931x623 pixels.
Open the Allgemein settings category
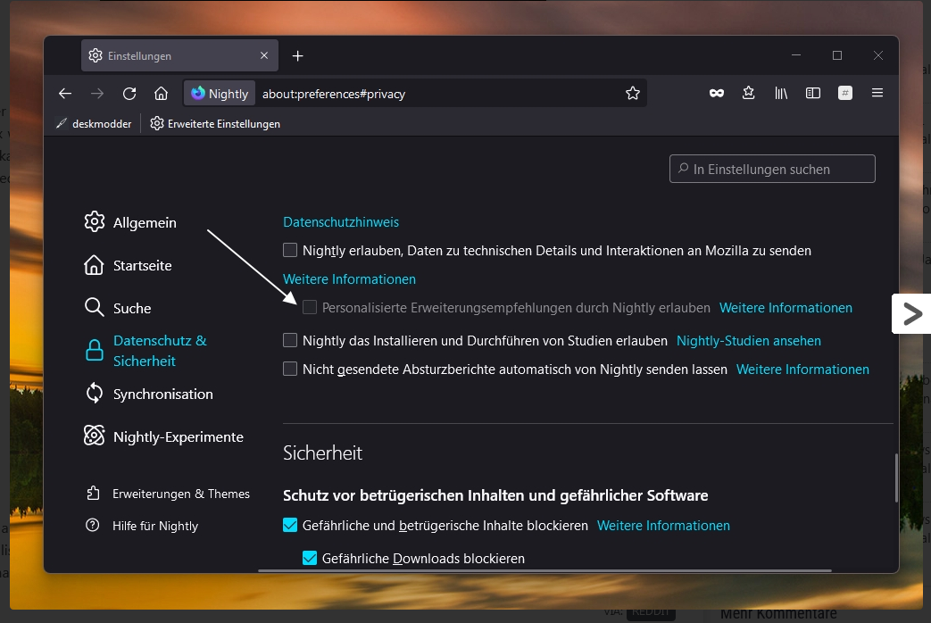click(x=144, y=223)
